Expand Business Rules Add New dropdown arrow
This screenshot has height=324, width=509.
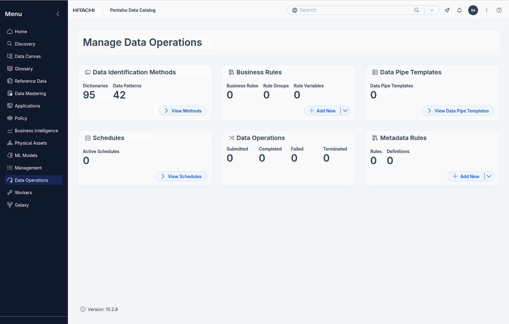pyautogui.click(x=345, y=111)
